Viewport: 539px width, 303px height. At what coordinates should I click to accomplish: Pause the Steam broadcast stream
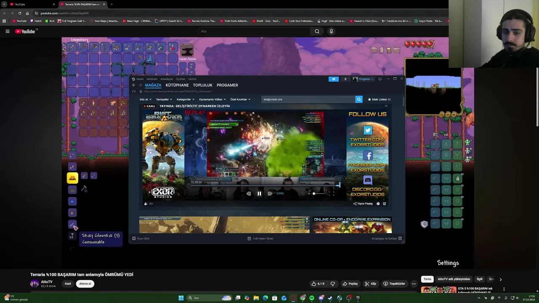(x=259, y=194)
